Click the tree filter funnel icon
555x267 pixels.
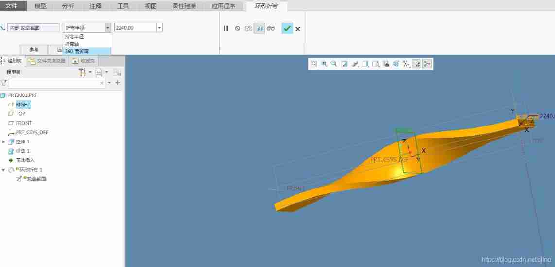pos(3,83)
